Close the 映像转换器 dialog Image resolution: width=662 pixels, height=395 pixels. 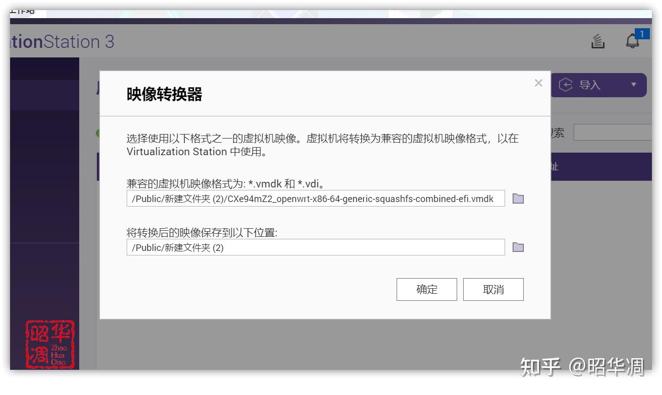538,83
